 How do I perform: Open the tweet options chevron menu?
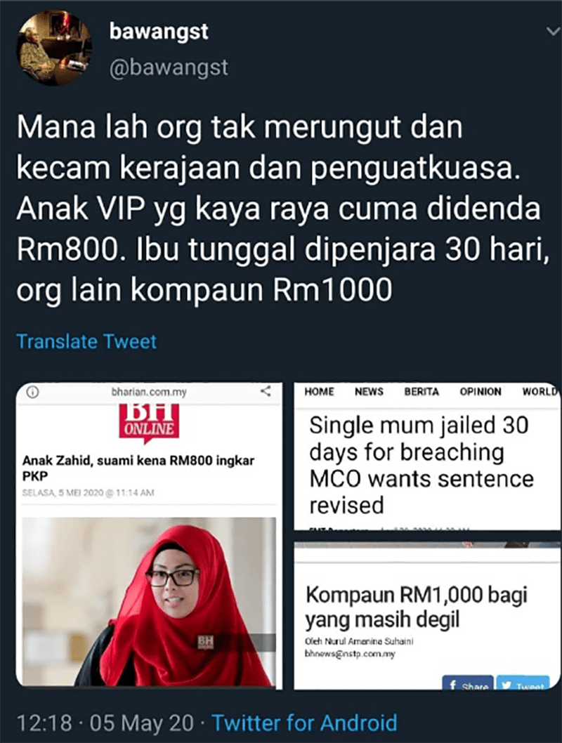[553, 32]
